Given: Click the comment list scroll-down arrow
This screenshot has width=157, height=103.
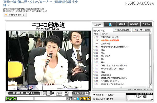Looking at the screenshot, I should (151, 85).
